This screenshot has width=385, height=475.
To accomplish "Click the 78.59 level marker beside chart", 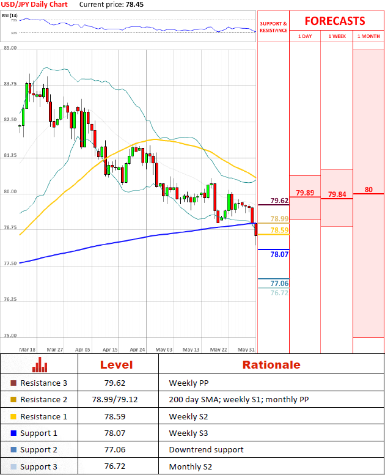I will [x=279, y=230].
